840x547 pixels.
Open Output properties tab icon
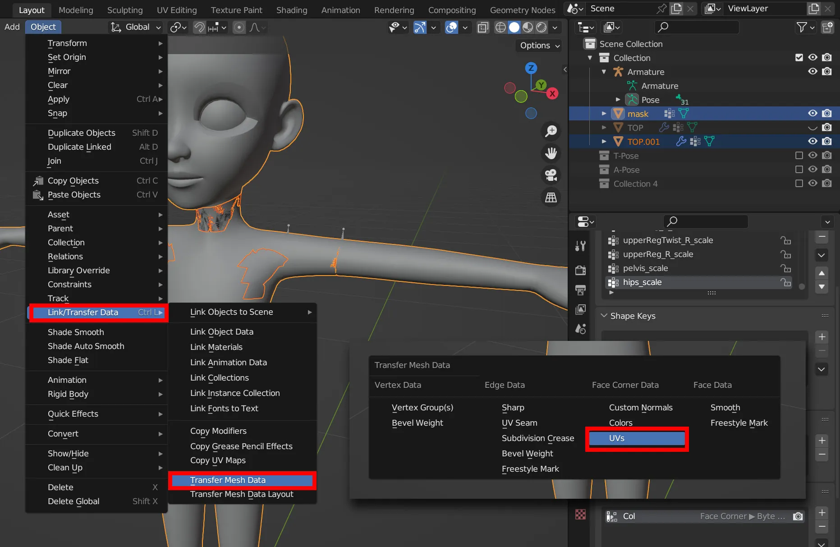coord(581,290)
